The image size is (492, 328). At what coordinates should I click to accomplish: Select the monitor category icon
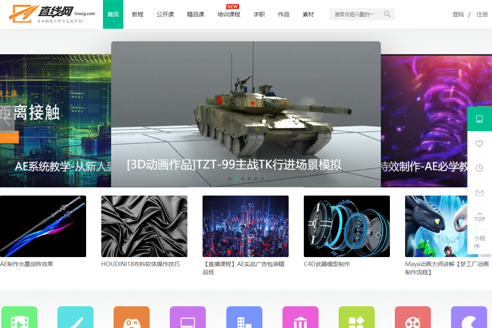(188, 317)
